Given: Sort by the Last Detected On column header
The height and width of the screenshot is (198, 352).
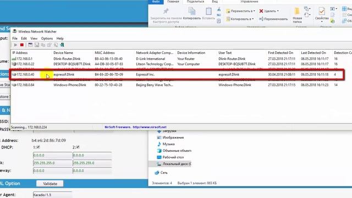Looking at the screenshot, I should (313, 53).
